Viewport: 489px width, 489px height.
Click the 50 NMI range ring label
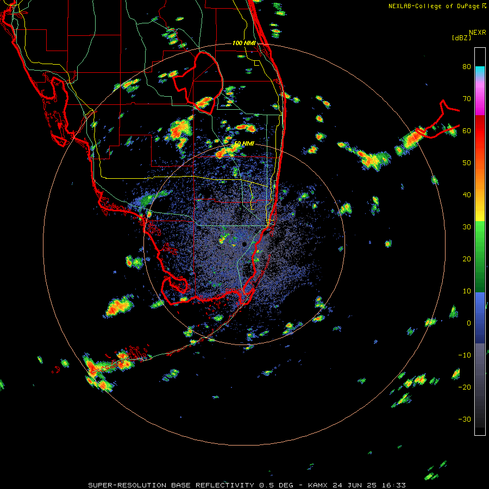244,143
